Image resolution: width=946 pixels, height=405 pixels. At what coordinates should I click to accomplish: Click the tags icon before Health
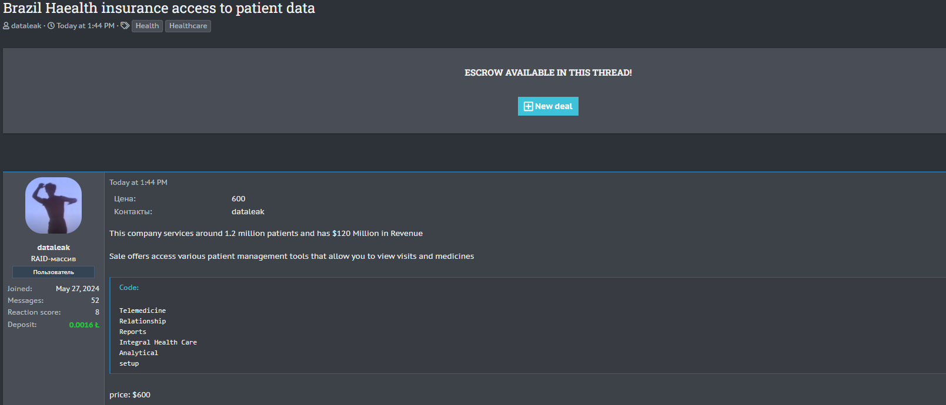coord(125,26)
